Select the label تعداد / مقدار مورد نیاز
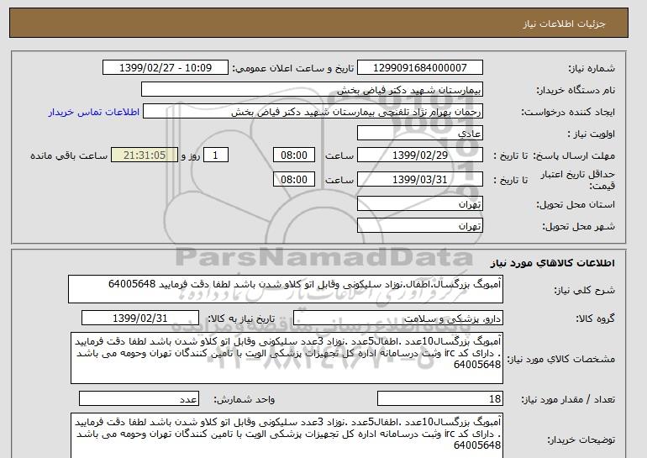647x458 pixels. [568, 399]
